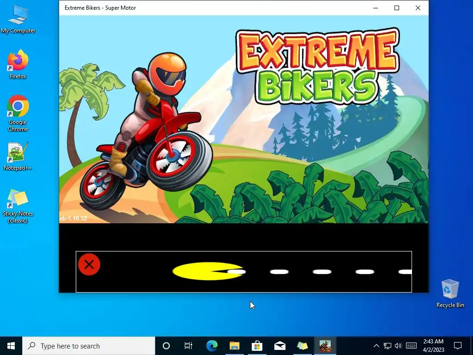Click the Extreme Bikers logo

(x=318, y=66)
